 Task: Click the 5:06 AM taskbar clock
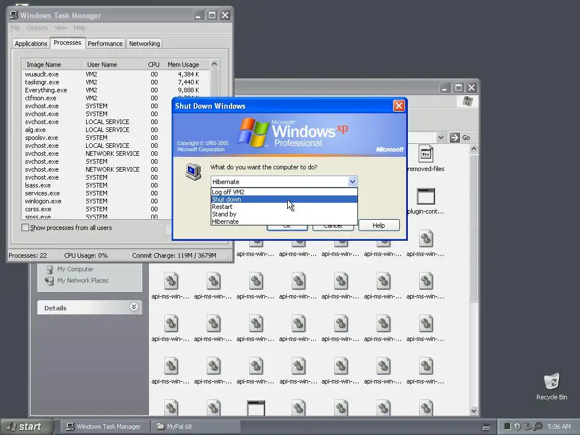click(559, 427)
